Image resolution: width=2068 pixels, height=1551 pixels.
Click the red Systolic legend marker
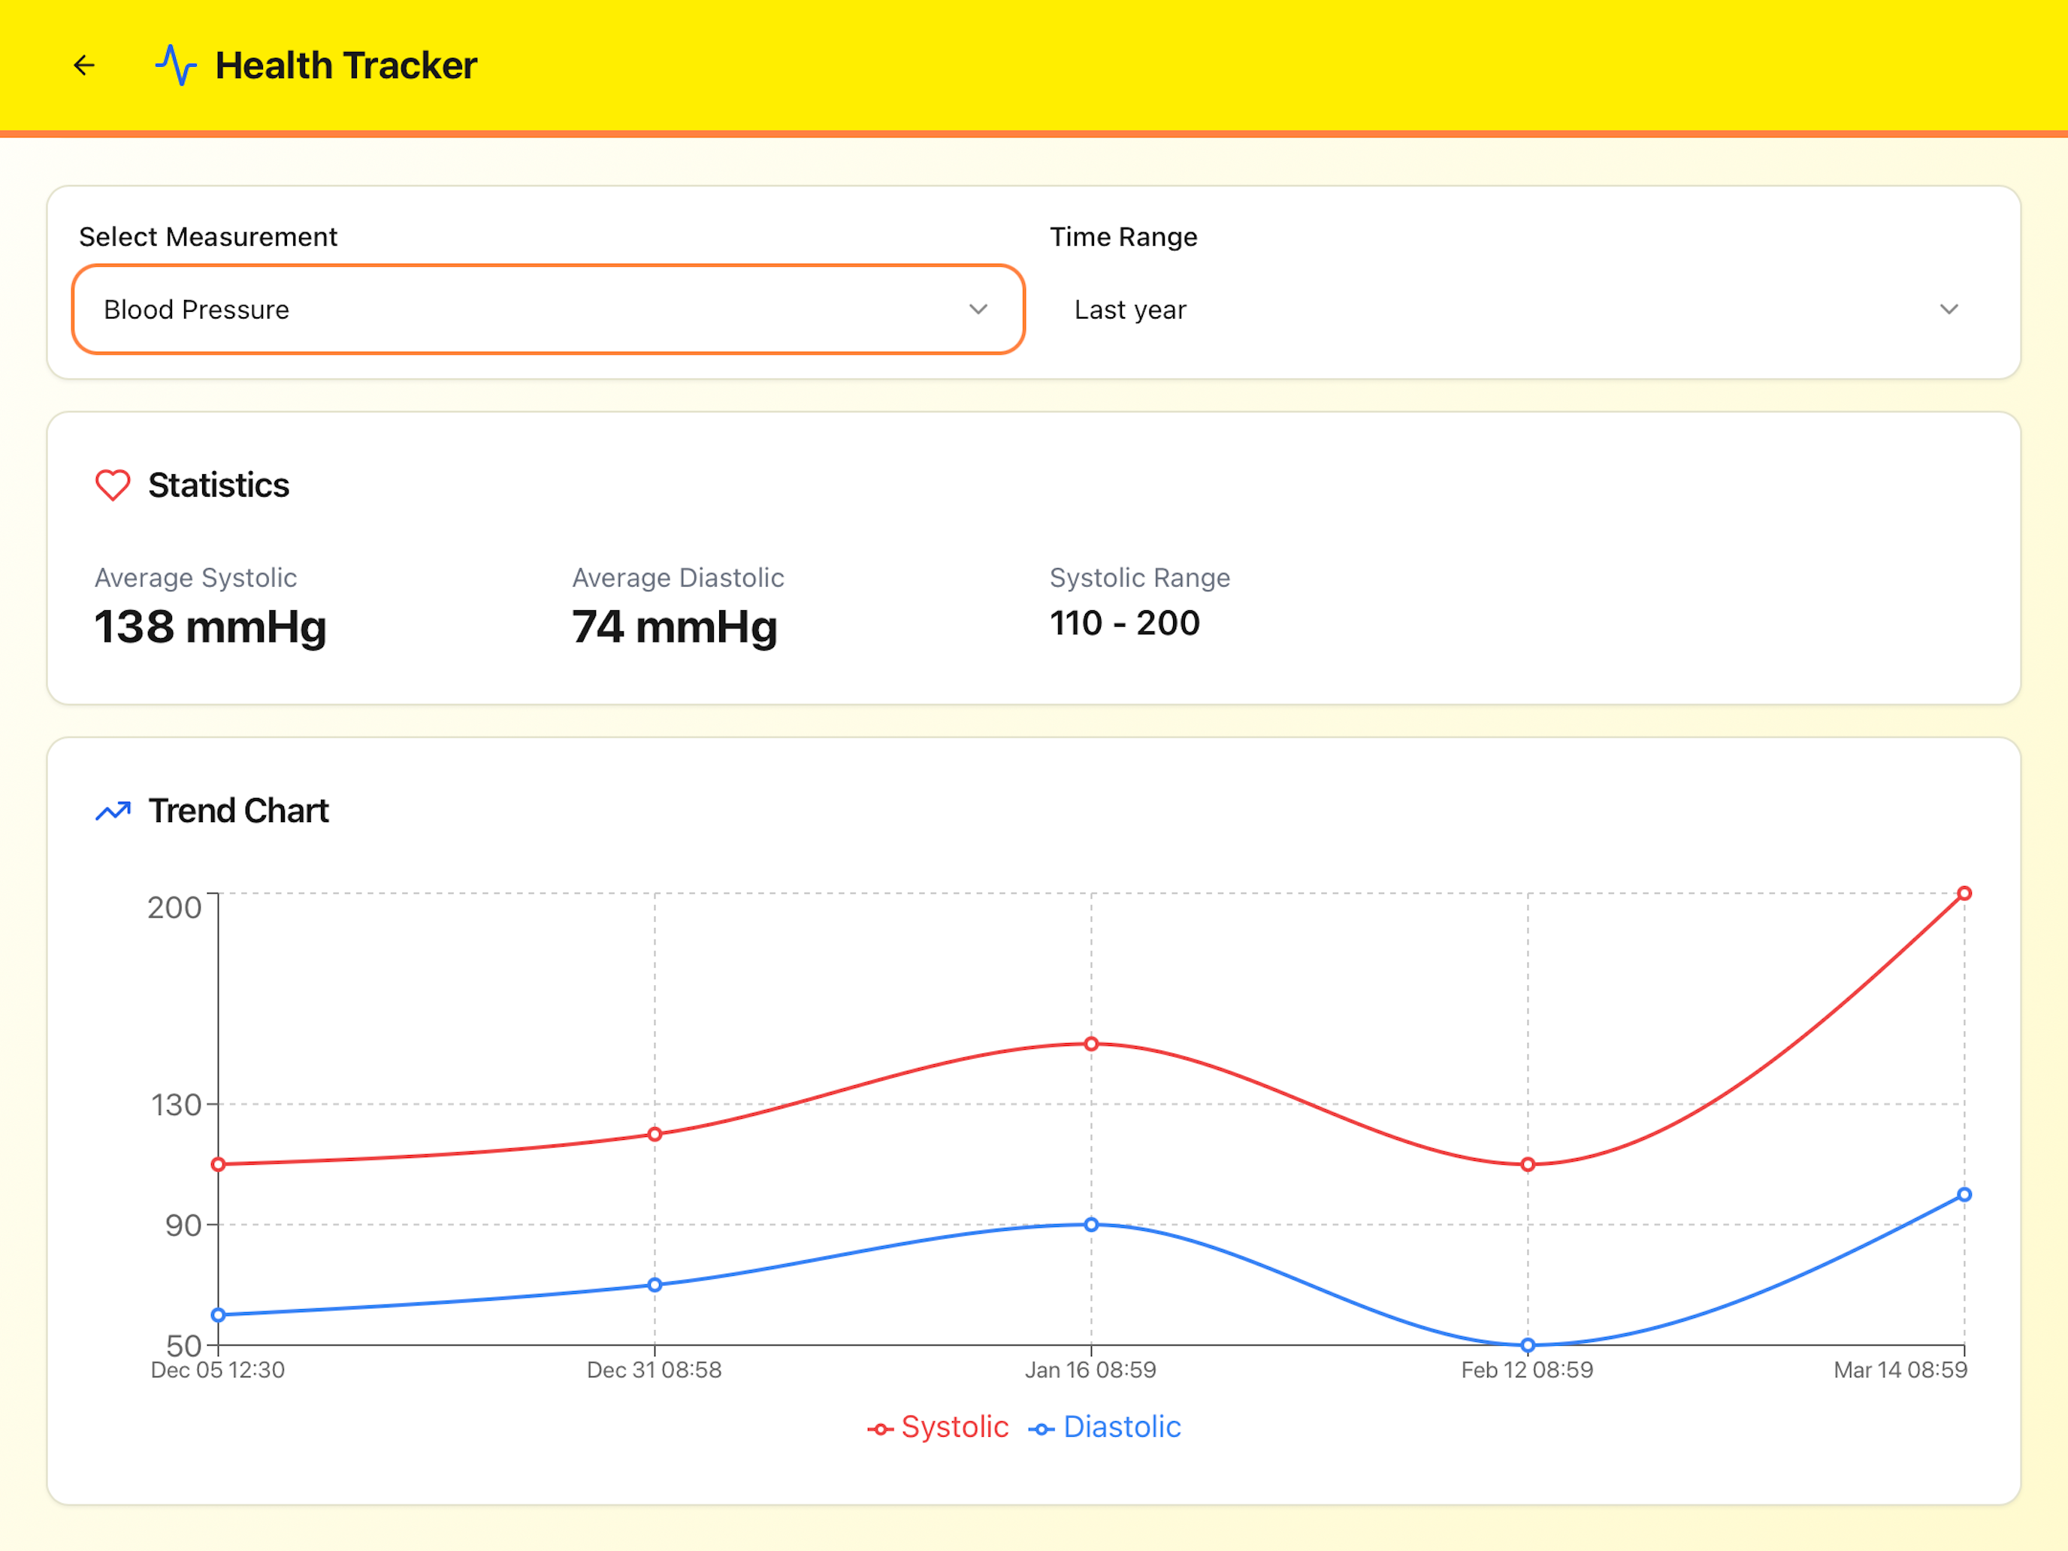tap(880, 1429)
